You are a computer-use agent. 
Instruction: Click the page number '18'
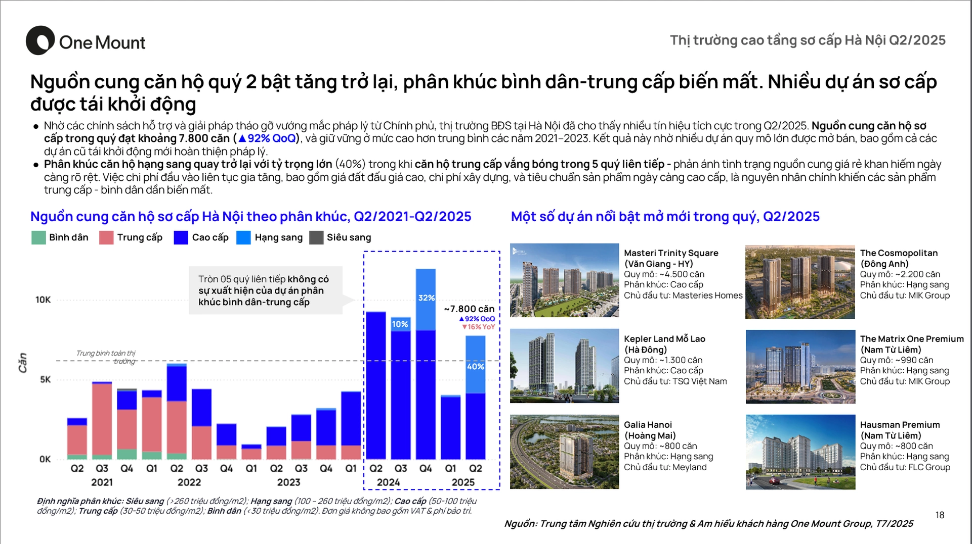pos(940,515)
